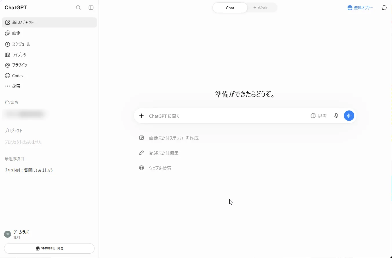This screenshot has height=258, width=392.
Task: Click the 探索 three-dots icon
Action: 8,86
